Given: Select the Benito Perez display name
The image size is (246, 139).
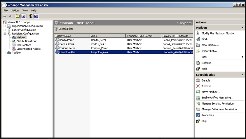Looking at the screenshot, I should [67, 40].
